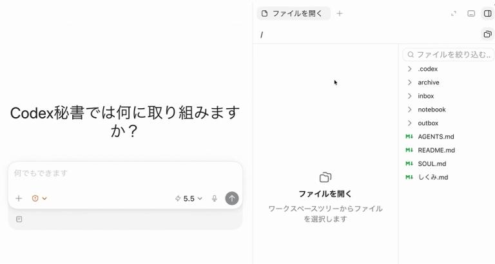Click the expand panel arrows icon
This screenshot has height=264, width=495.
point(454,14)
